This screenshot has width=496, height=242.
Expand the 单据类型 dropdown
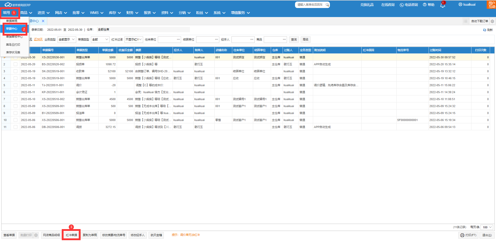click(x=100, y=39)
